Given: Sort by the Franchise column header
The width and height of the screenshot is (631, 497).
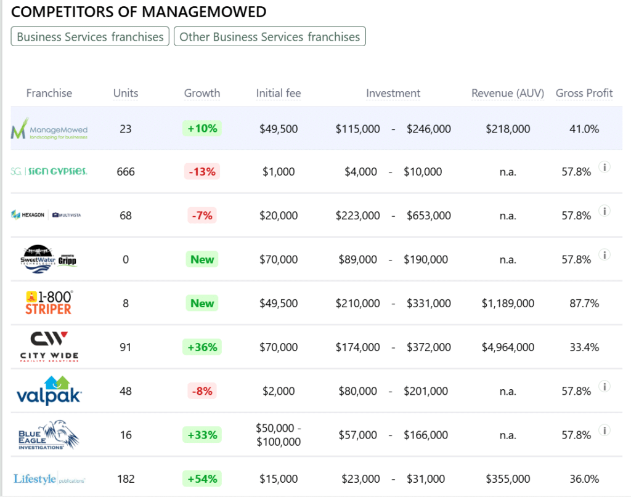Looking at the screenshot, I should click(x=49, y=93).
